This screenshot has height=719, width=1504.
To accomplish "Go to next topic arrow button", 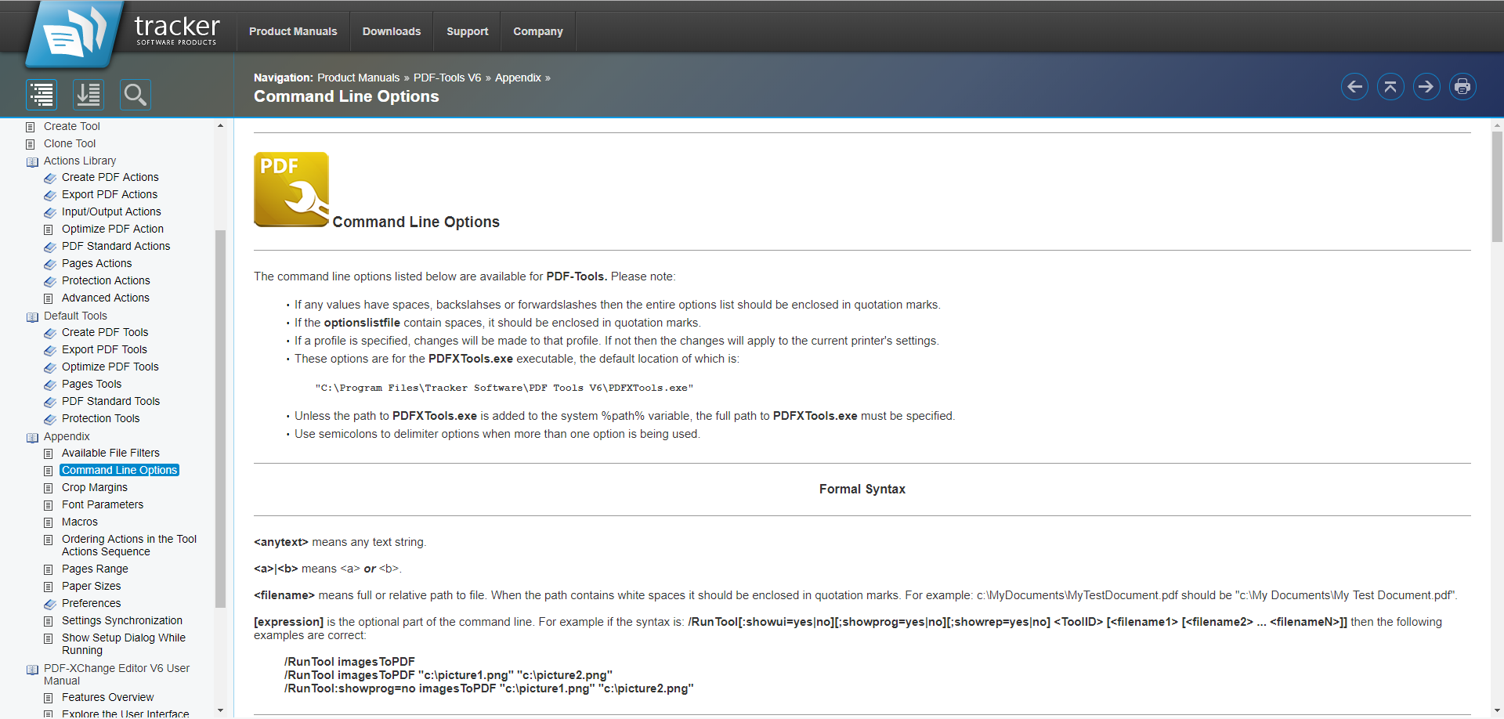I will point(1426,86).
